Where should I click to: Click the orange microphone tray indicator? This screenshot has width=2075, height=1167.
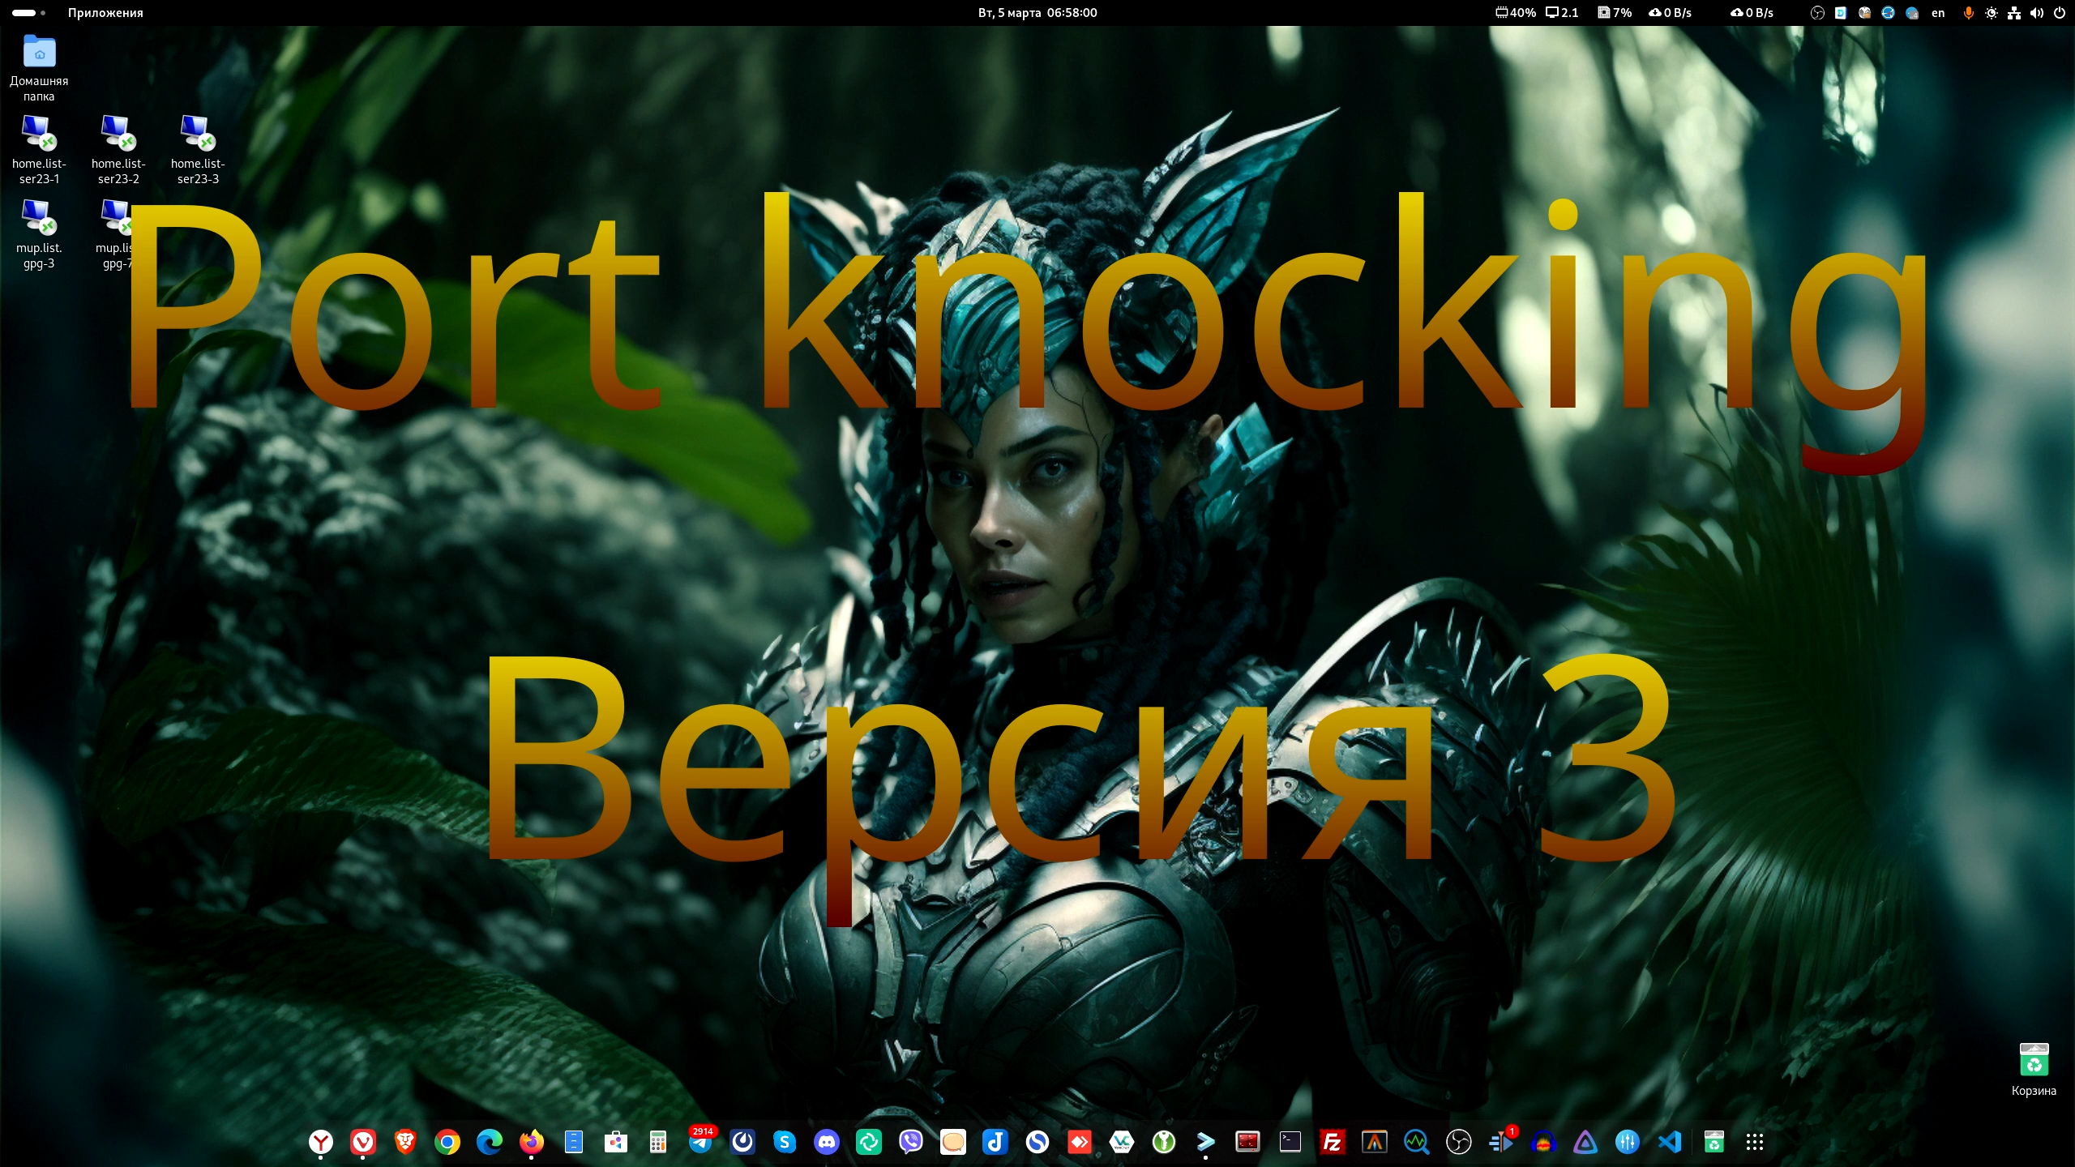[x=1968, y=13]
